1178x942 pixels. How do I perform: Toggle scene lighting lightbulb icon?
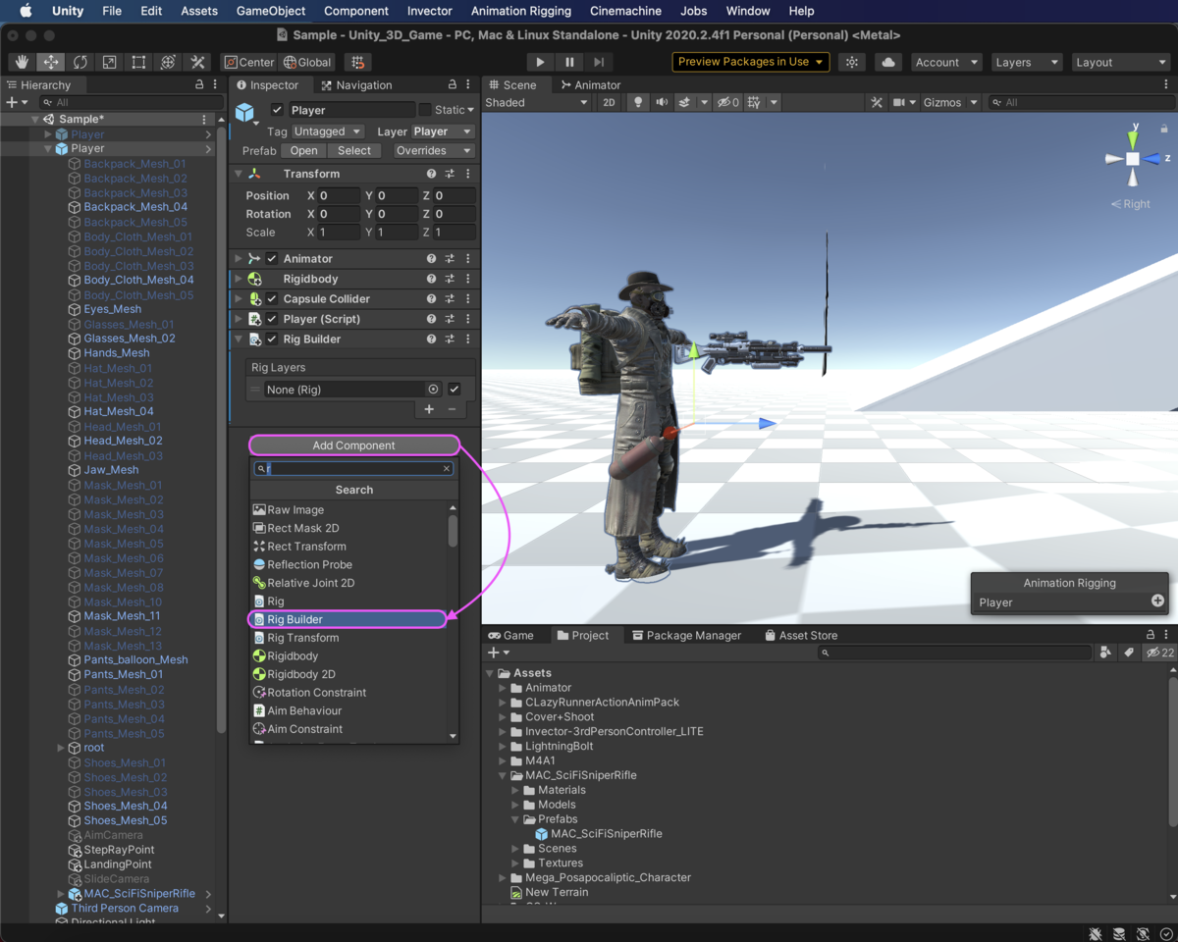[x=638, y=102]
